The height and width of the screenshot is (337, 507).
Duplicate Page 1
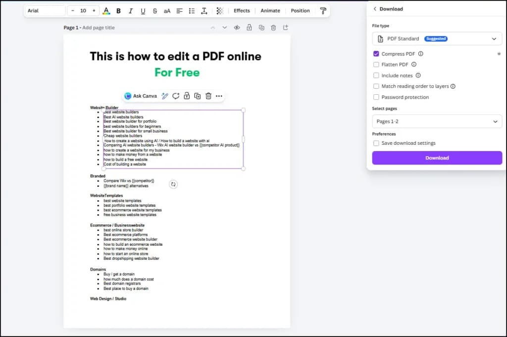click(261, 28)
